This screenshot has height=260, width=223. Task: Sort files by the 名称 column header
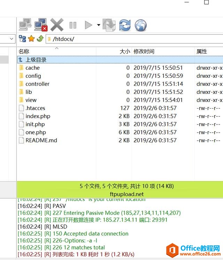24,51
